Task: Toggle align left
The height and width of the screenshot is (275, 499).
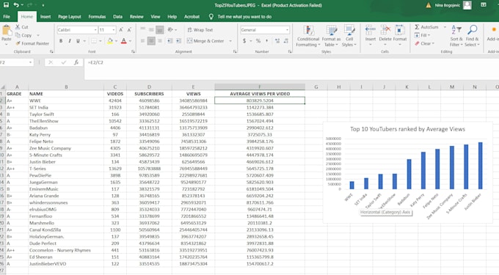Action: [142, 40]
